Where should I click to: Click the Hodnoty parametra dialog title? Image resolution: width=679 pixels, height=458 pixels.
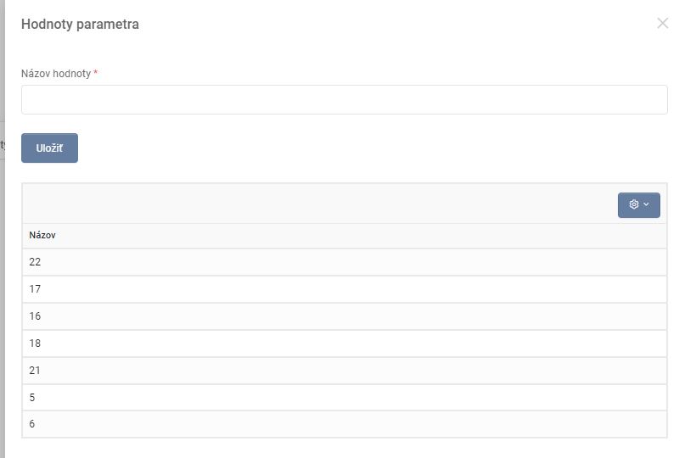click(80, 25)
